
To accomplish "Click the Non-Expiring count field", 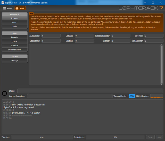I will tap(154, 41).
